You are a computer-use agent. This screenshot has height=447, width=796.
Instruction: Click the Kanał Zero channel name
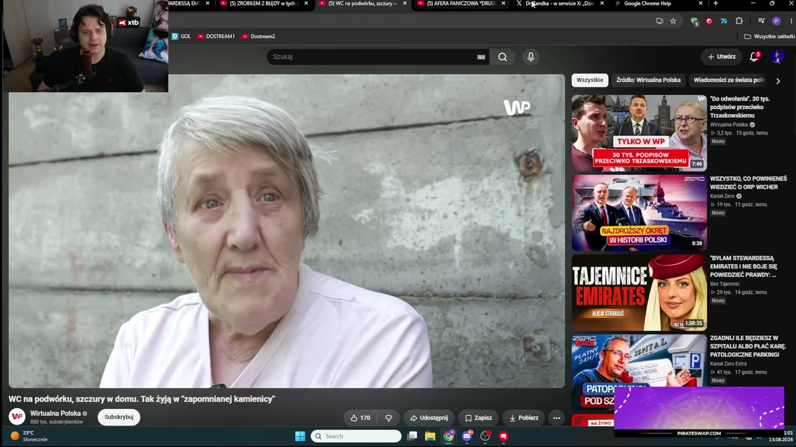[x=721, y=196]
